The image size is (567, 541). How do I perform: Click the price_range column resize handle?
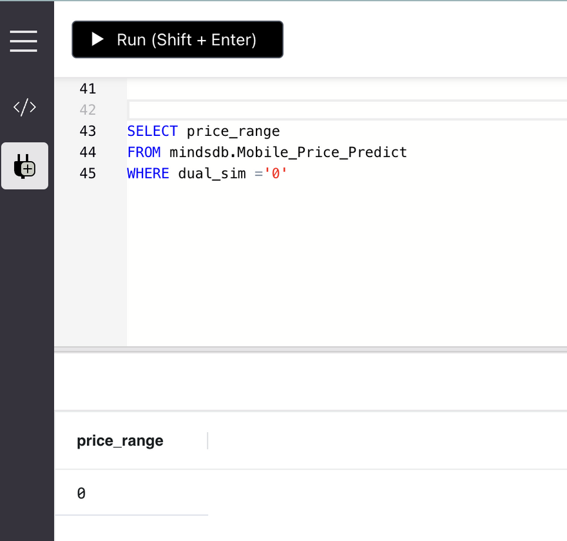[x=207, y=441]
